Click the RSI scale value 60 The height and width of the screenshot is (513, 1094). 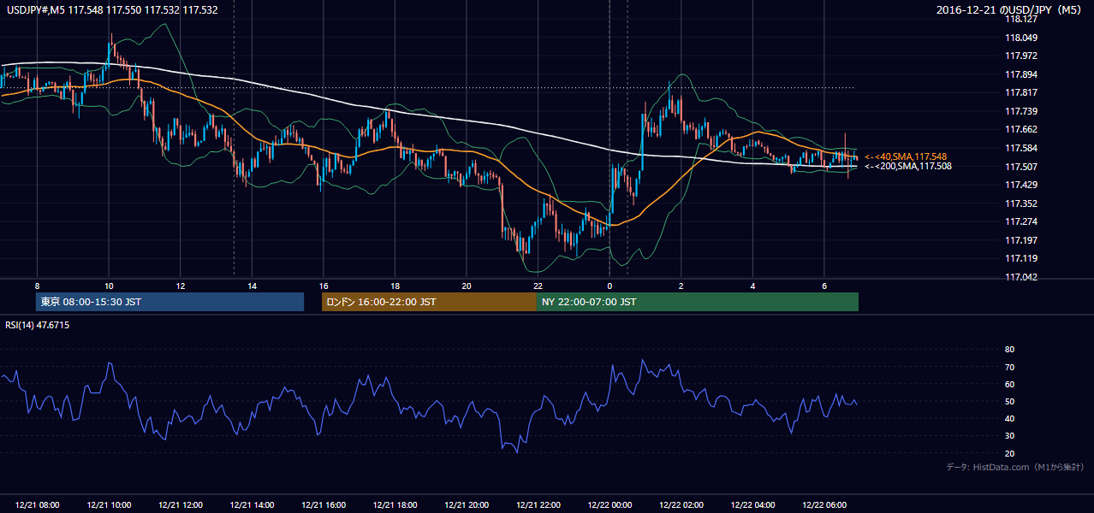tap(1009, 384)
